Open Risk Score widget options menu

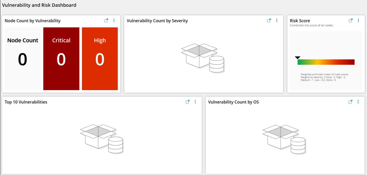(x=358, y=21)
